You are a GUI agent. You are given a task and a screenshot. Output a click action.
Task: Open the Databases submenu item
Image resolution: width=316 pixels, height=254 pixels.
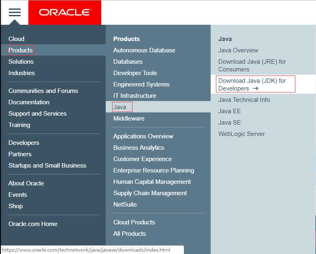[x=128, y=61]
